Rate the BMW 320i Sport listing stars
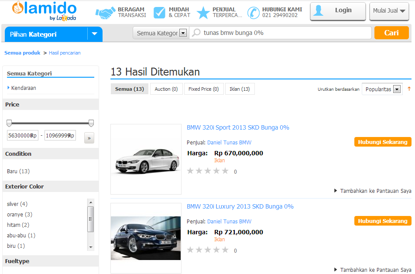 point(208,171)
